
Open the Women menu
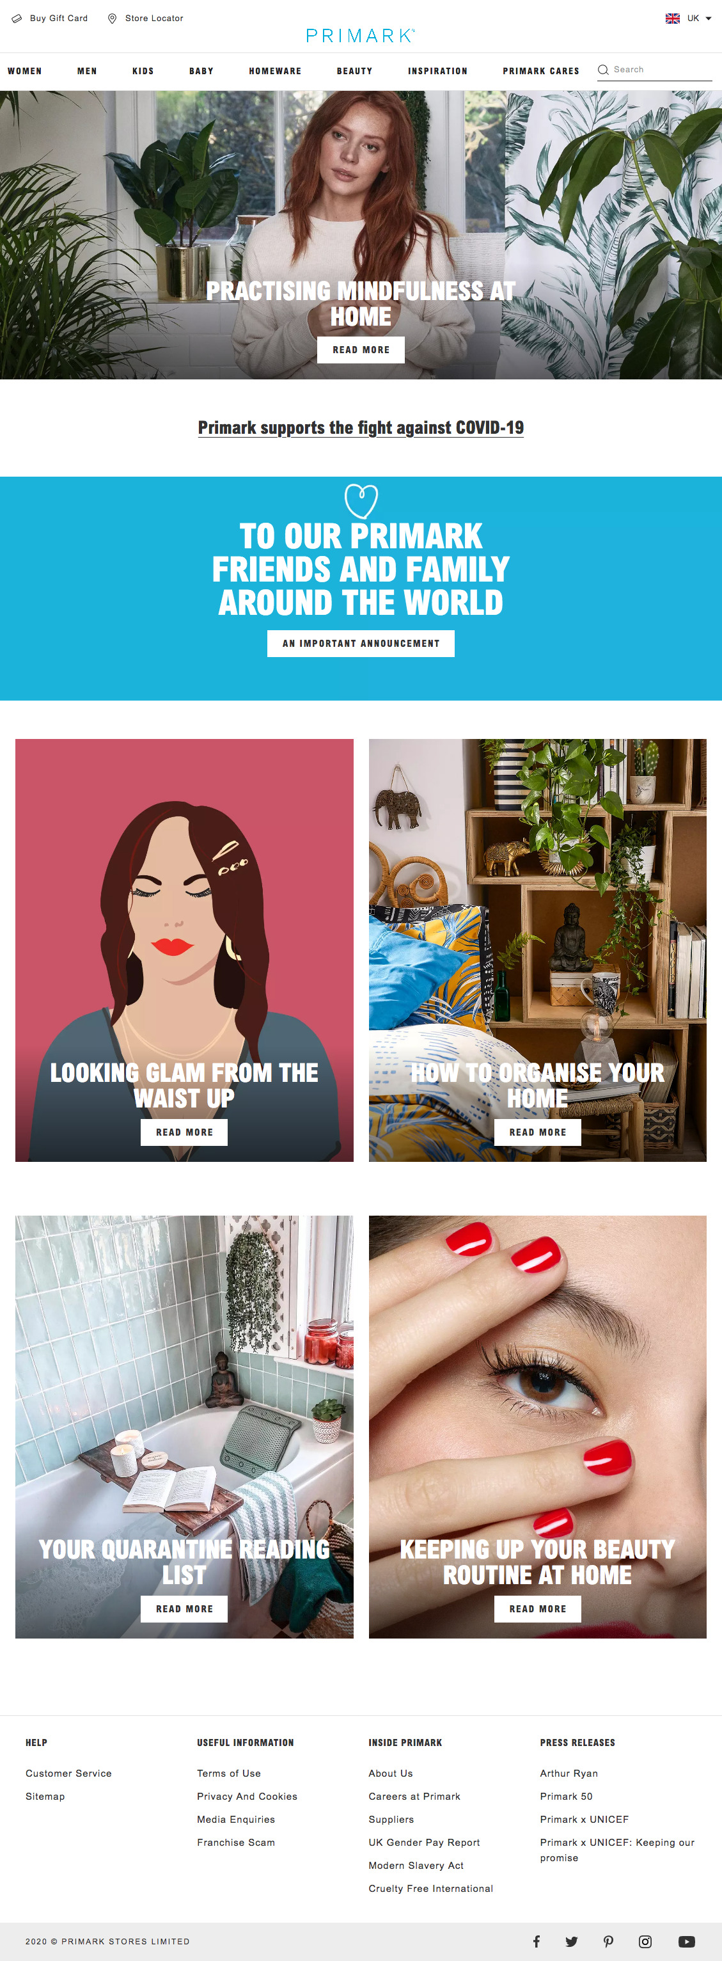pos(25,71)
